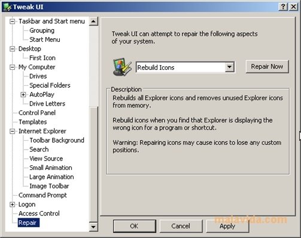This screenshot has height=238, width=301.
Task: Collapse the My Computer tree node
Action: point(13,67)
